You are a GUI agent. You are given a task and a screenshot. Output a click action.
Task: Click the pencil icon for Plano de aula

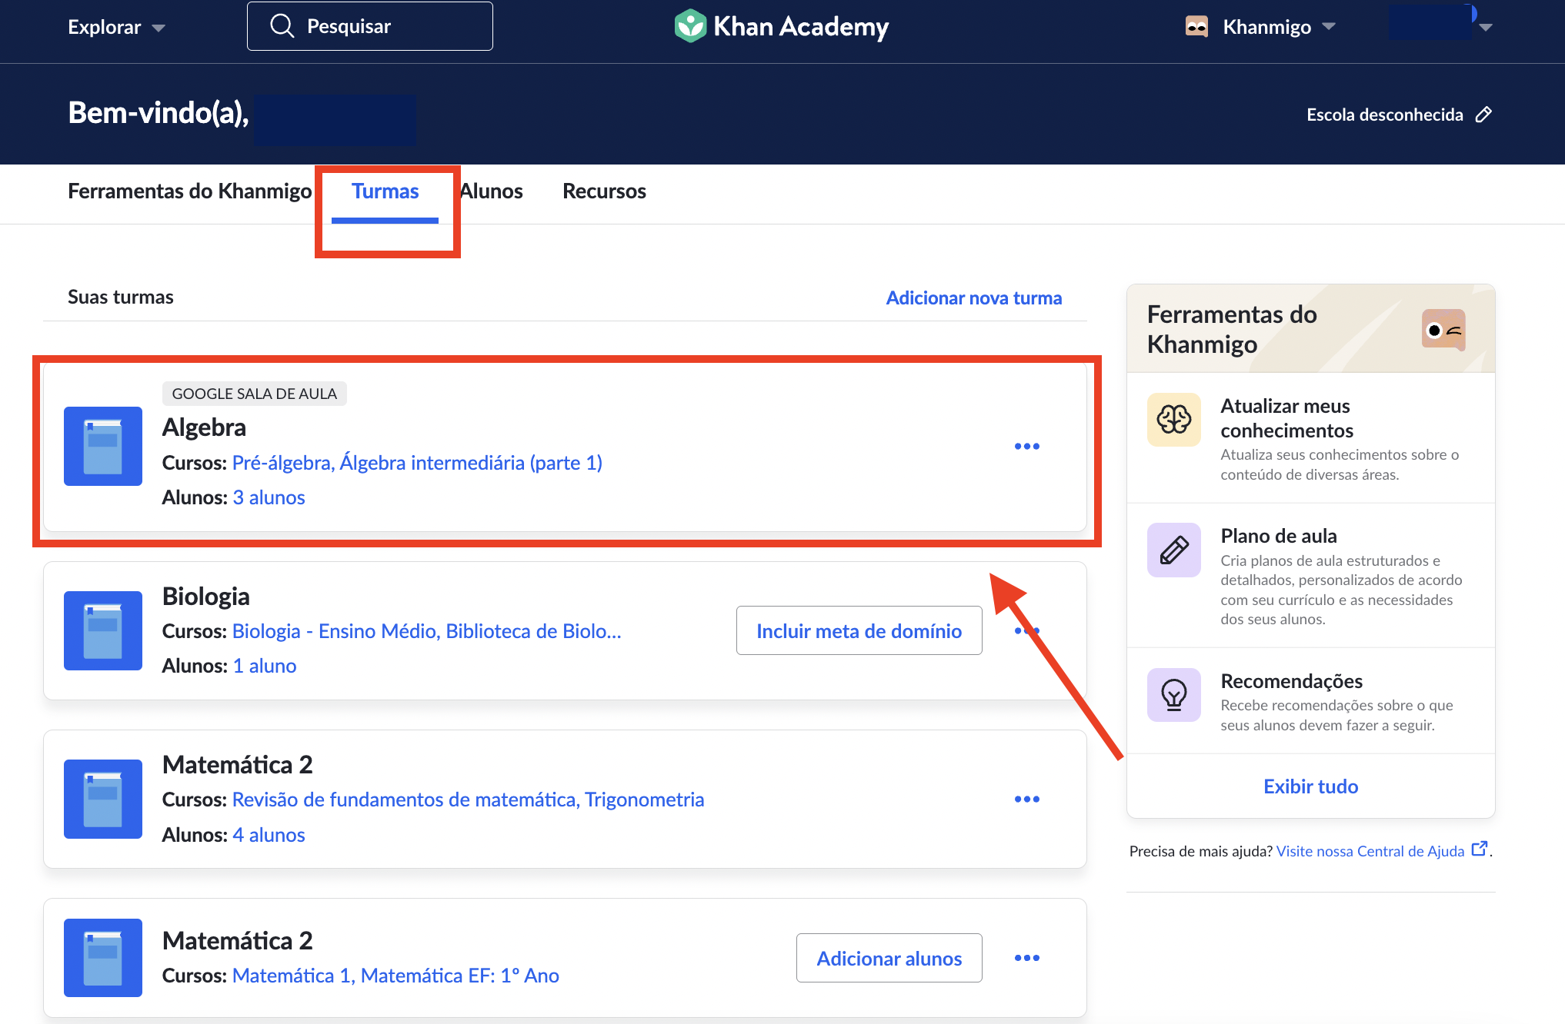pyautogui.click(x=1174, y=550)
